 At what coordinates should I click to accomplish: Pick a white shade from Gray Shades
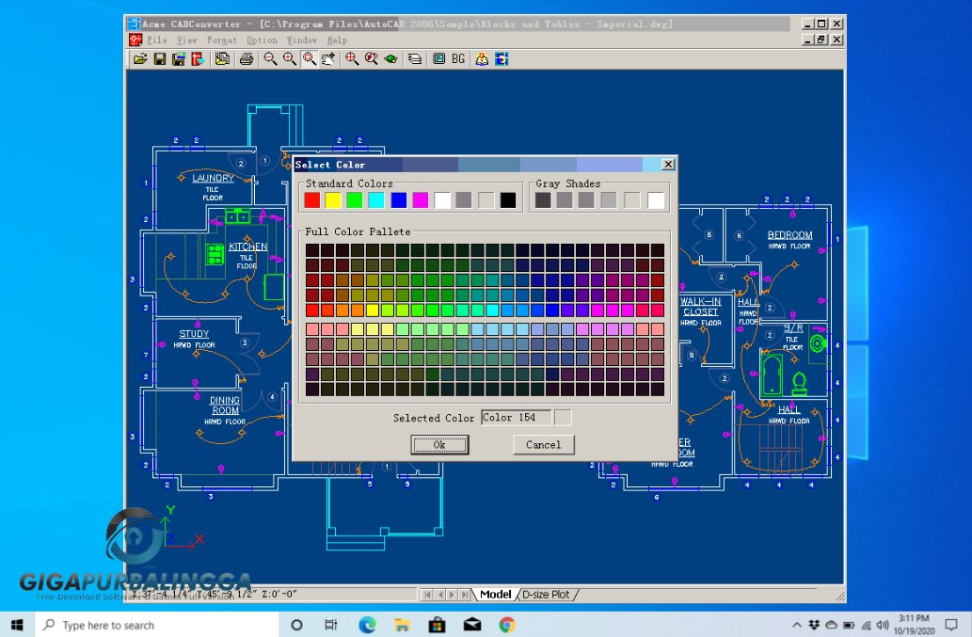(656, 199)
